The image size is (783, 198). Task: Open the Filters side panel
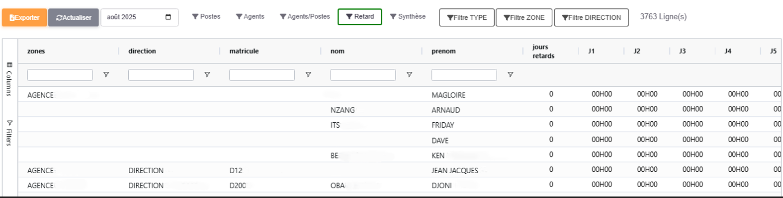[x=9, y=133]
